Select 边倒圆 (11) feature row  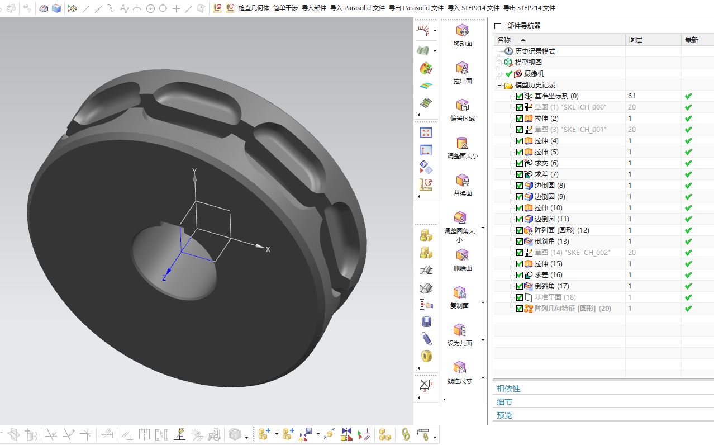551,219
